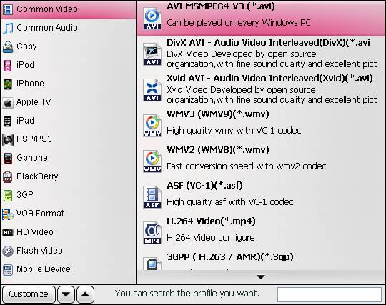Choose the iPhone category

coord(68,84)
